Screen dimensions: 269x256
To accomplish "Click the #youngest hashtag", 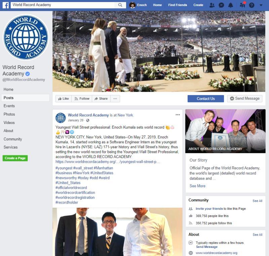I will point(64,168).
